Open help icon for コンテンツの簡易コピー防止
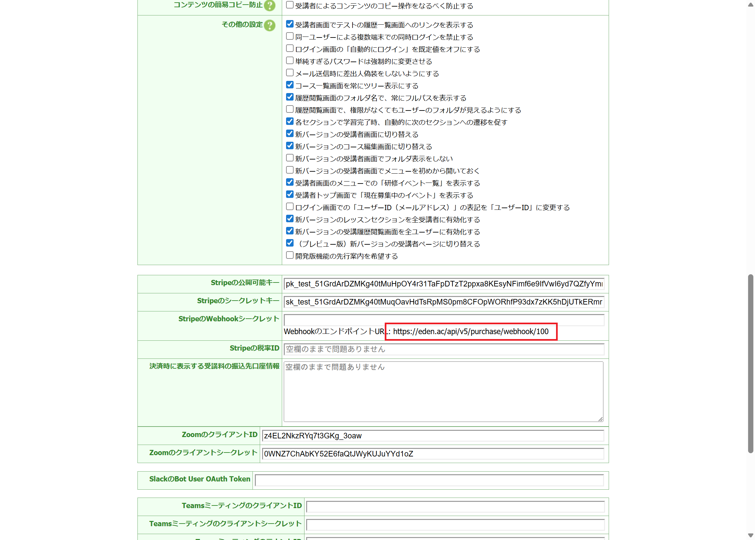The height and width of the screenshot is (540, 755). point(270,5)
